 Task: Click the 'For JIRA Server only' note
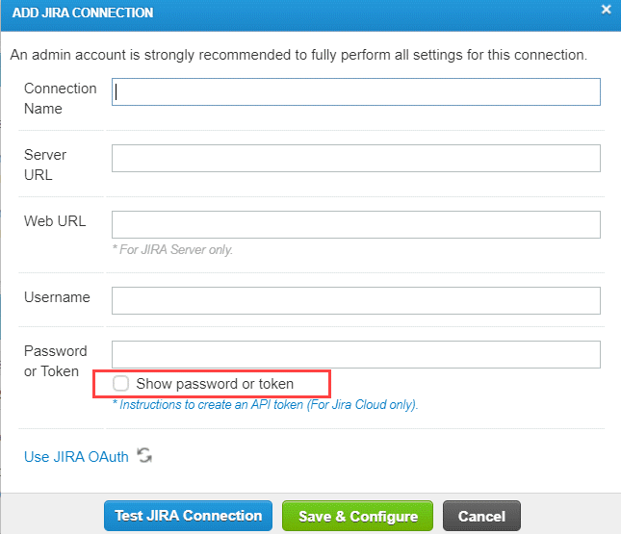tap(172, 250)
